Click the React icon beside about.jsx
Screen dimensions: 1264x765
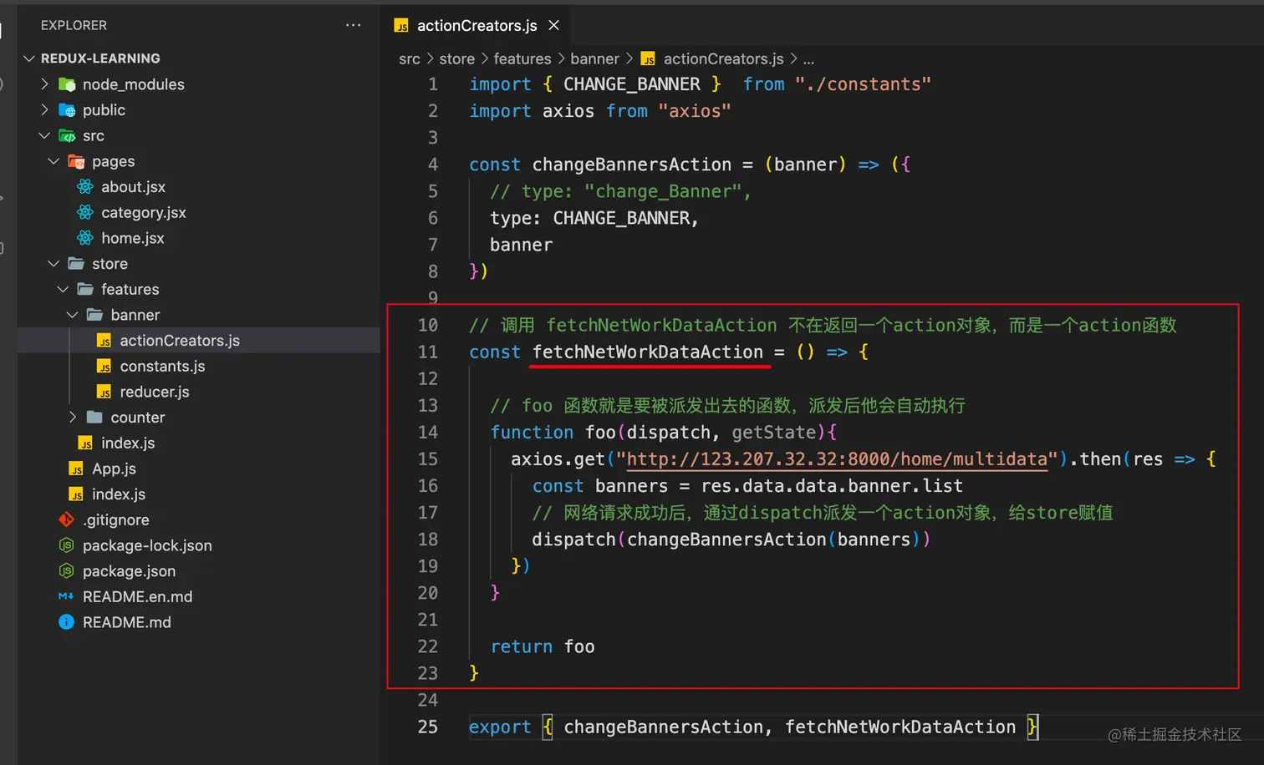[x=85, y=187]
